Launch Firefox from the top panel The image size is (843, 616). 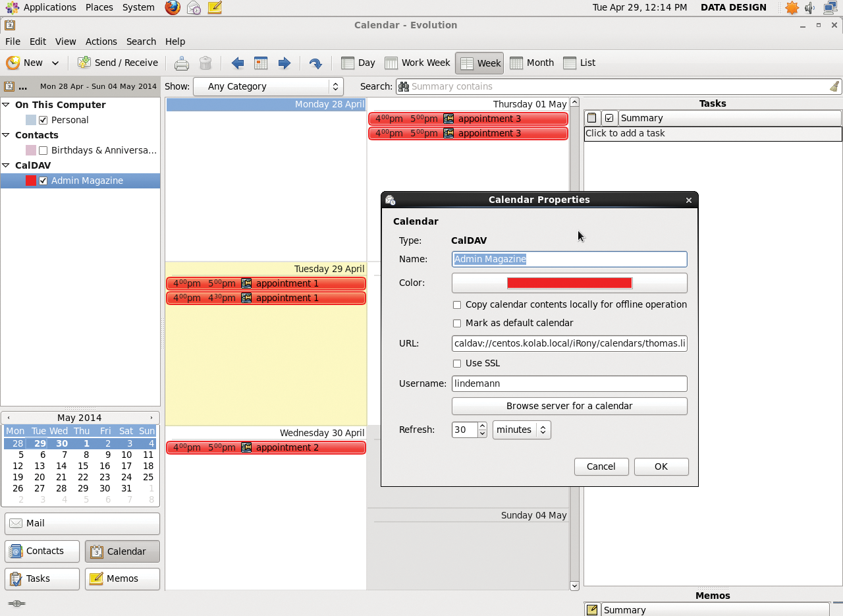tap(172, 8)
